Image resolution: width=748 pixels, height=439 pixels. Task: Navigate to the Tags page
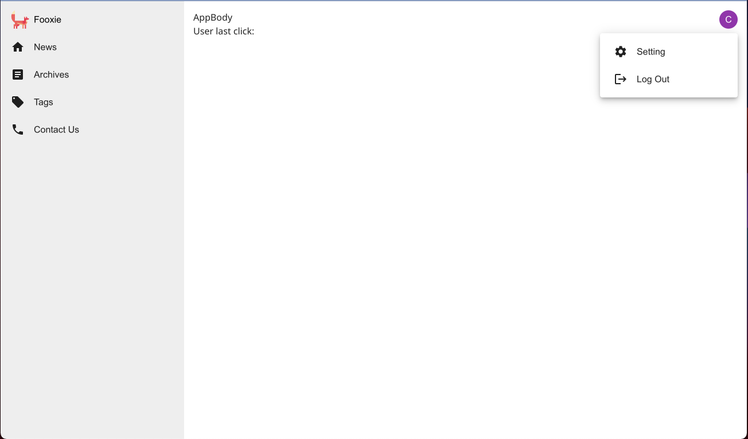pos(92,102)
